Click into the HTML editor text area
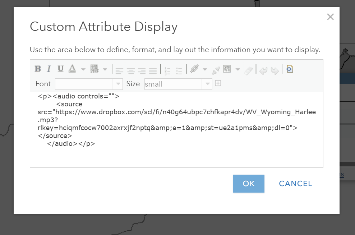 [176, 130]
